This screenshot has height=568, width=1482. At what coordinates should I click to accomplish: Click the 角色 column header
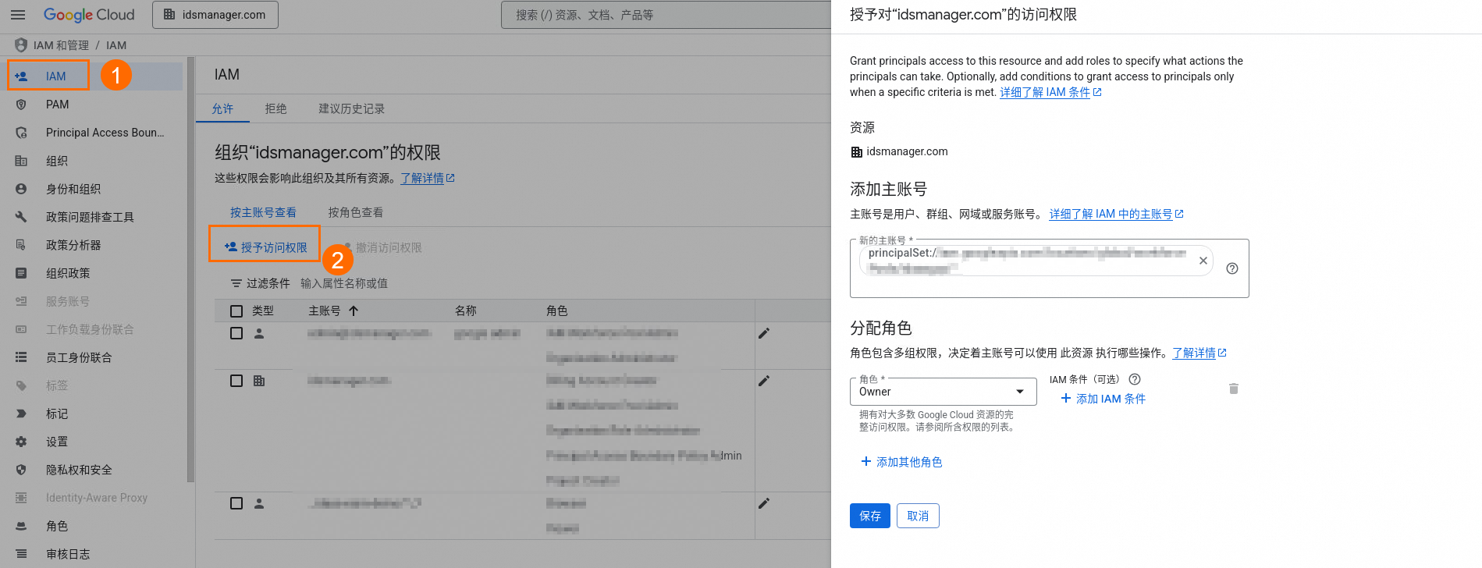[x=557, y=311]
